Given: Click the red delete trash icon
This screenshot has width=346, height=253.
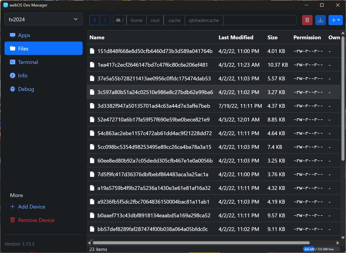Looking at the screenshot, I should (308, 20).
